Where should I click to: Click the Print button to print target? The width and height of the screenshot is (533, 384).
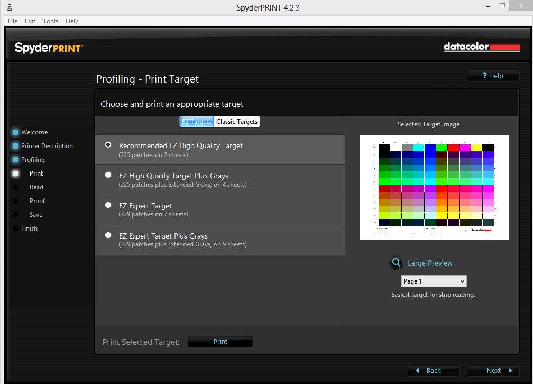[x=220, y=342]
